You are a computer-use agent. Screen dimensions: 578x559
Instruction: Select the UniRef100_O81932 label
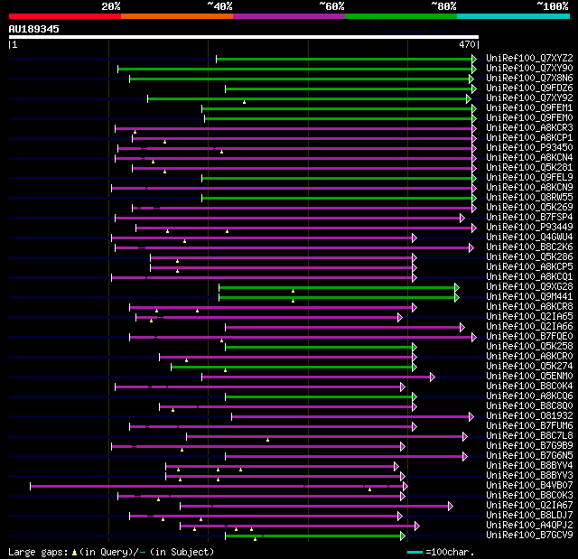[529, 416]
